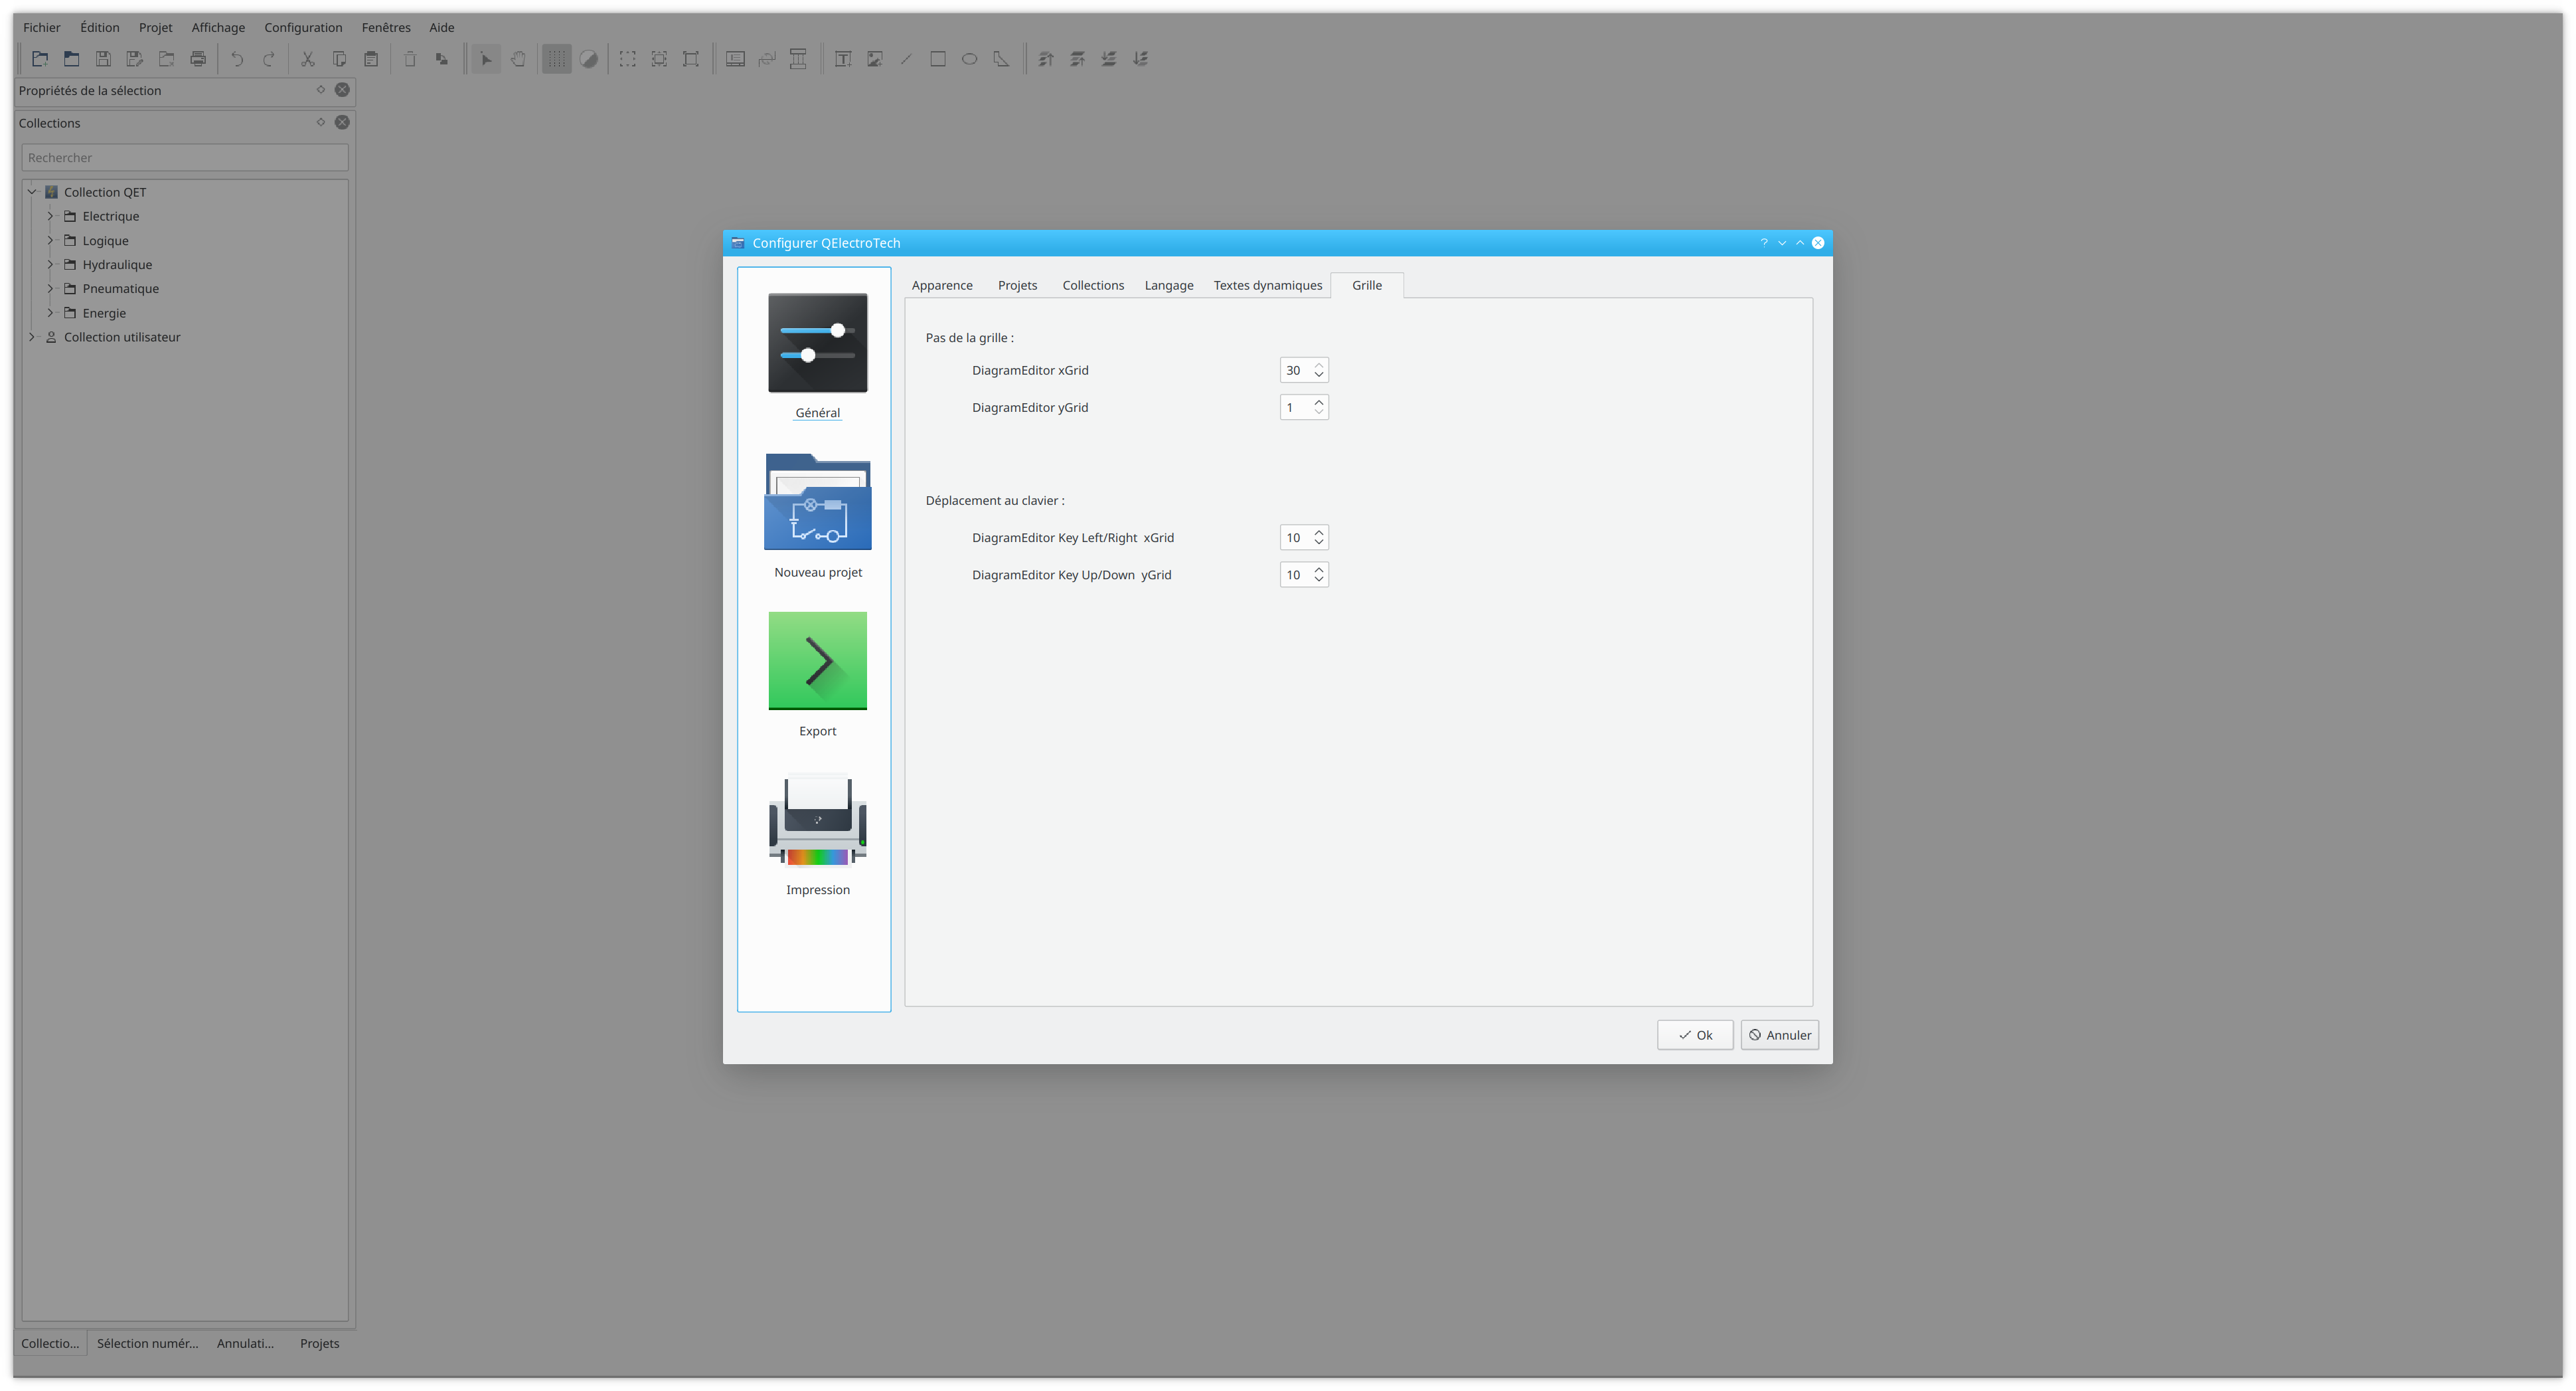Expand the Pneumatique folder
The height and width of the screenshot is (1391, 2576).
click(50, 288)
